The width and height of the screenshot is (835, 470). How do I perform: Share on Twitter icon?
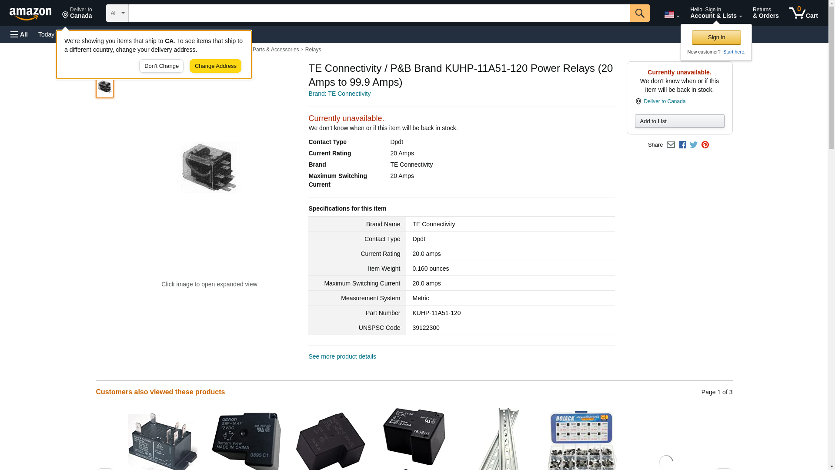[x=694, y=145]
